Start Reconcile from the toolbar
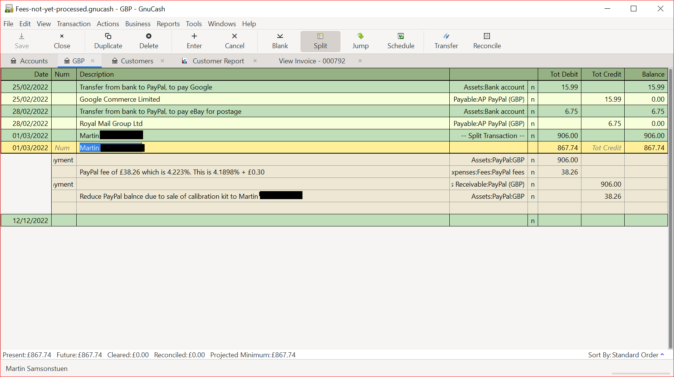The image size is (674, 377). tap(487, 41)
